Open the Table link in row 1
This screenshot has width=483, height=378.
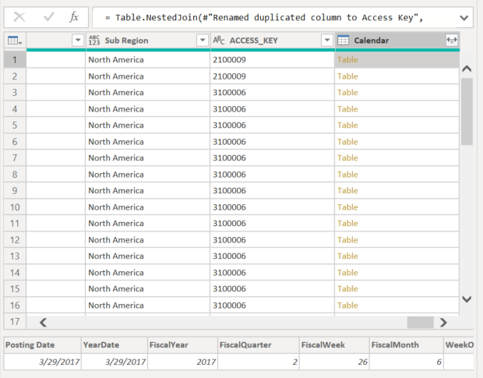click(347, 60)
